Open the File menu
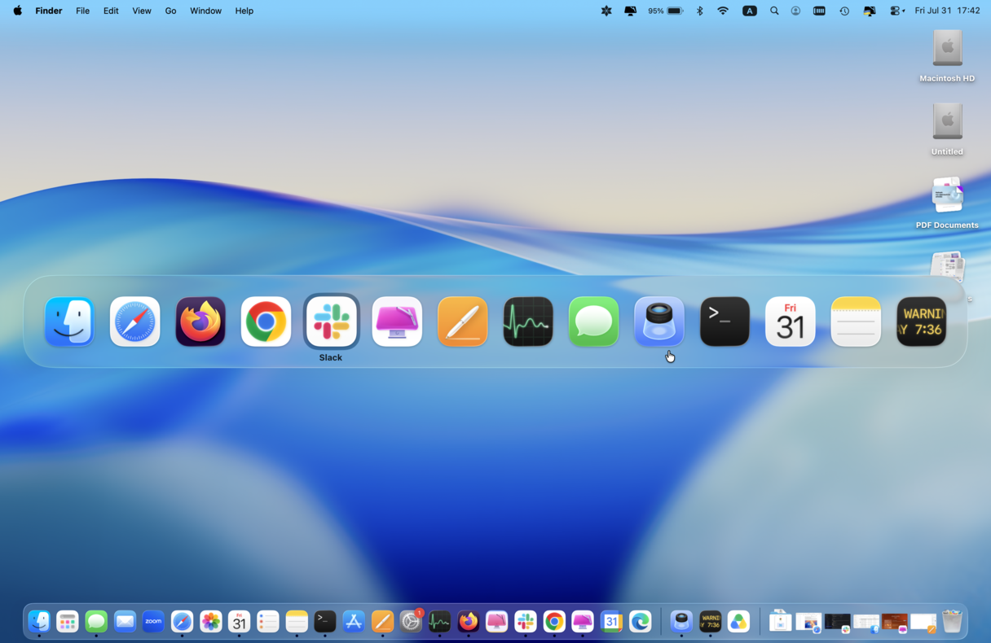The image size is (991, 643). click(x=82, y=11)
